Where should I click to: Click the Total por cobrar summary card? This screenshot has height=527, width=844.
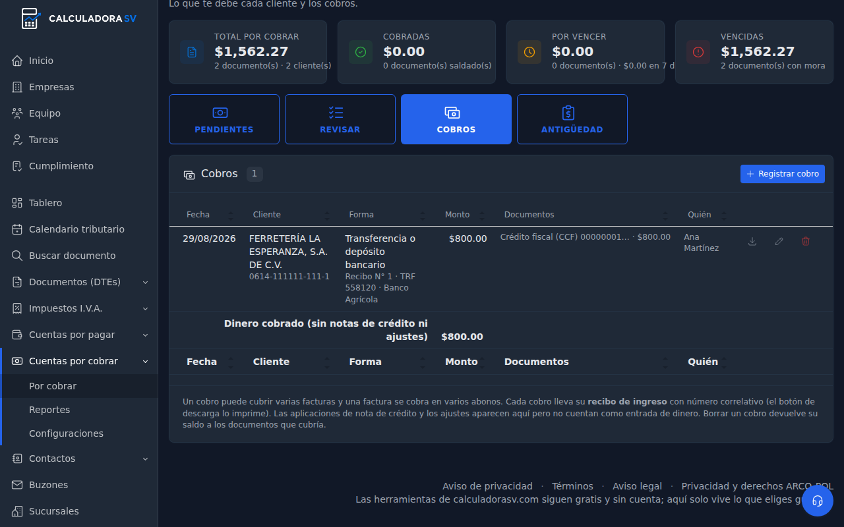pyautogui.click(x=248, y=52)
